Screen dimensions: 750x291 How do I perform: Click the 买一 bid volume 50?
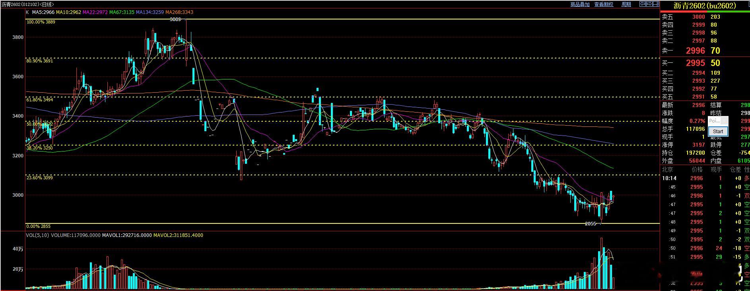pyautogui.click(x=715, y=63)
